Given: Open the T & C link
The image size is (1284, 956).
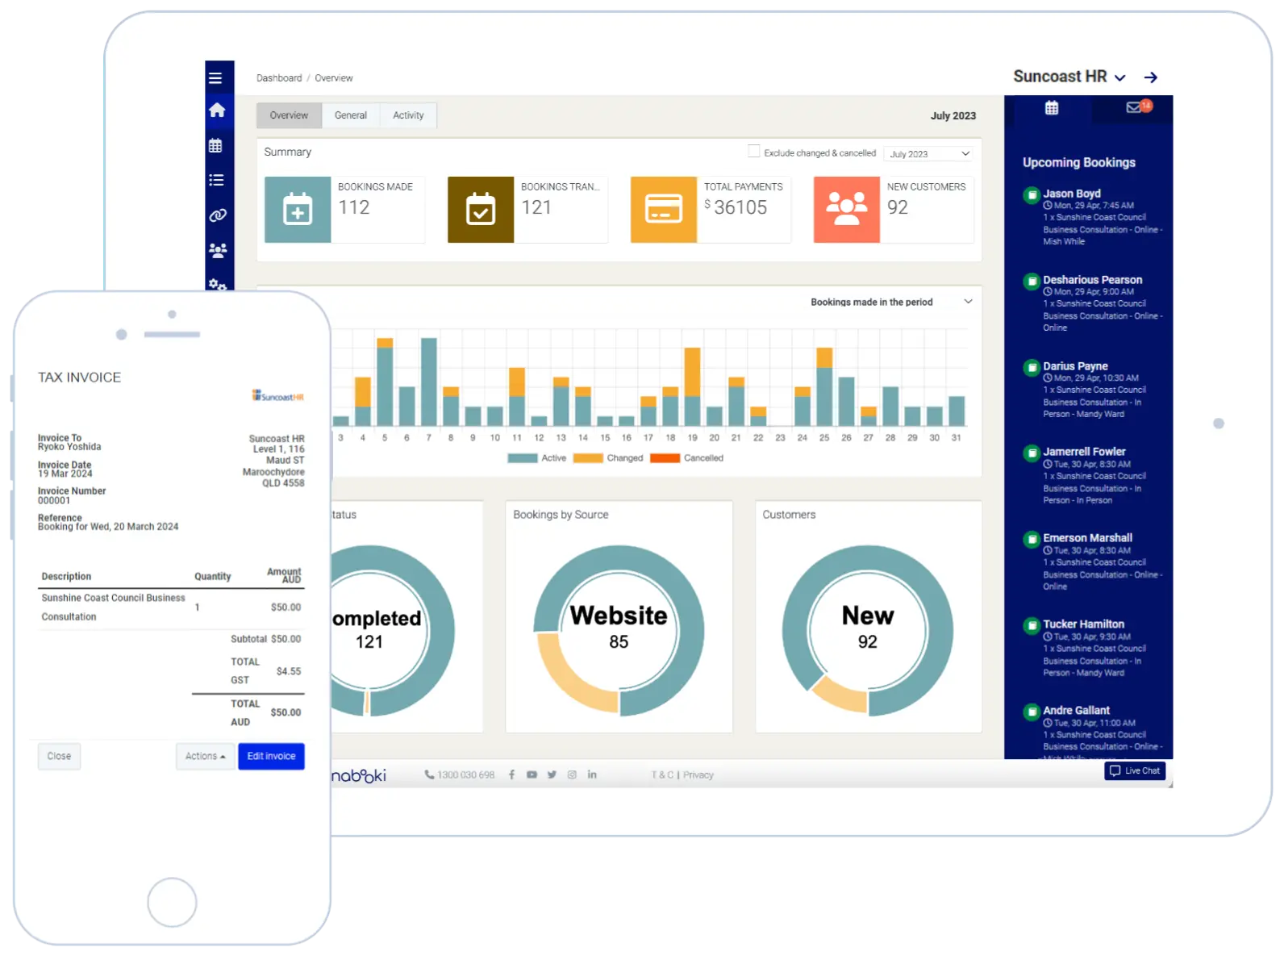Looking at the screenshot, I should pos(662,775).
